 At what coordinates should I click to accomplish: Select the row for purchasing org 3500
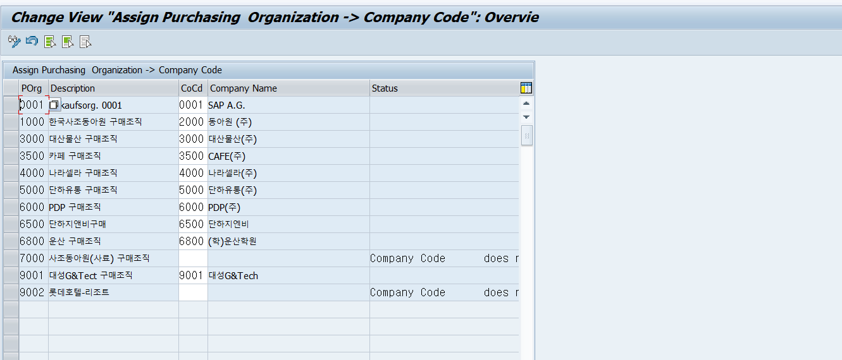click(x=11, y=156)
